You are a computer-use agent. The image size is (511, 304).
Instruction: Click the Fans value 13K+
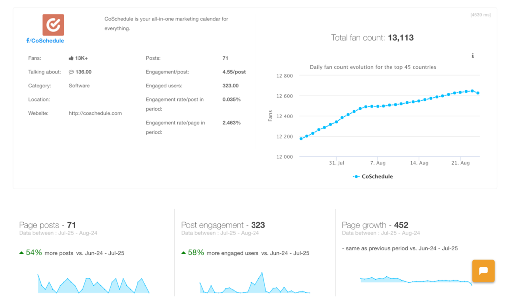coord(81,58)
